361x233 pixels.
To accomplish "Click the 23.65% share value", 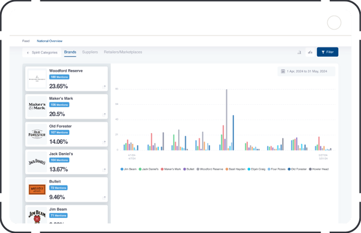I will tap(58, 87).
